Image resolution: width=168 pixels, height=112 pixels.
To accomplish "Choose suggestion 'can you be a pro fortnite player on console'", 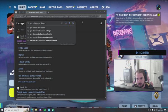I will pos(51,41).
